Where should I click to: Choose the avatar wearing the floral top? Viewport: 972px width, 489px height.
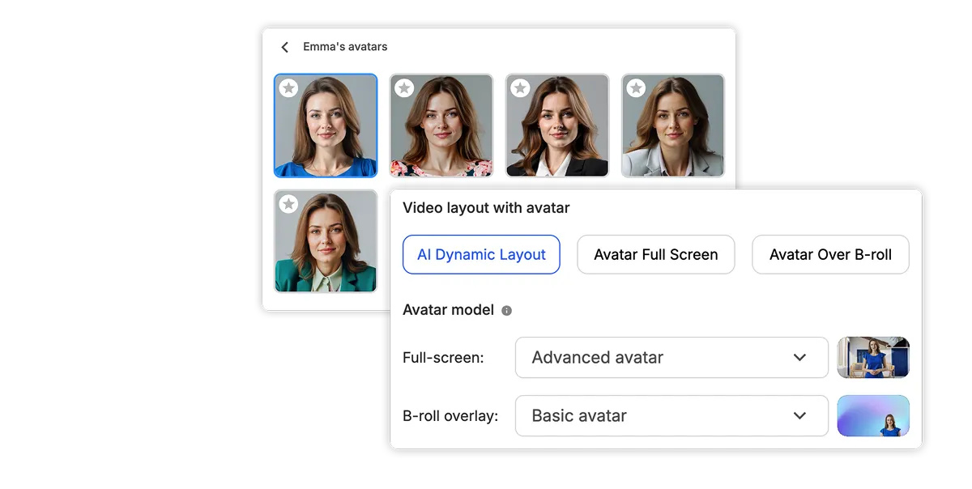[x=441, y=125]
